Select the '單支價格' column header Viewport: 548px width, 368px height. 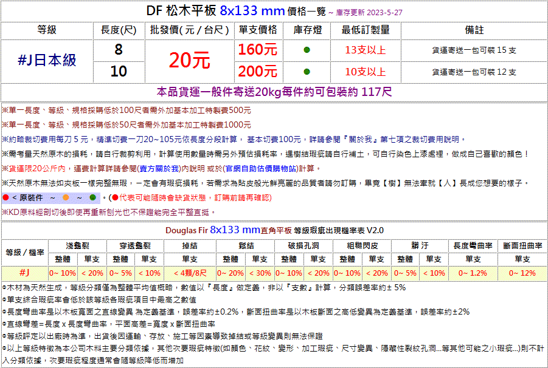pos(258,30)
